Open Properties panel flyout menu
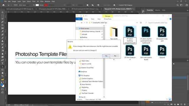The image size is (189, 106). [x=188, y=11]
